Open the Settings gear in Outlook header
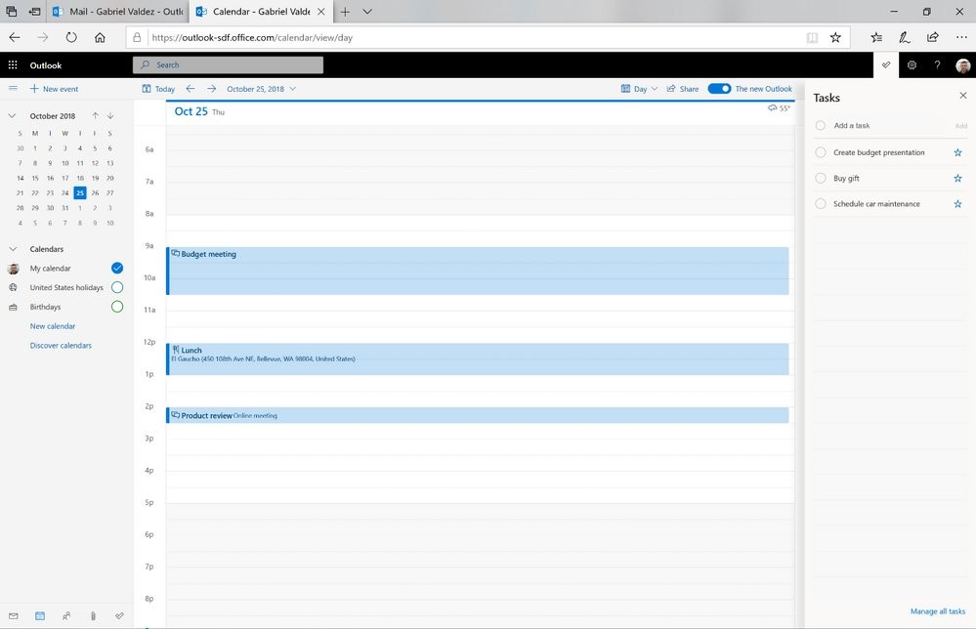 point(912,65)
